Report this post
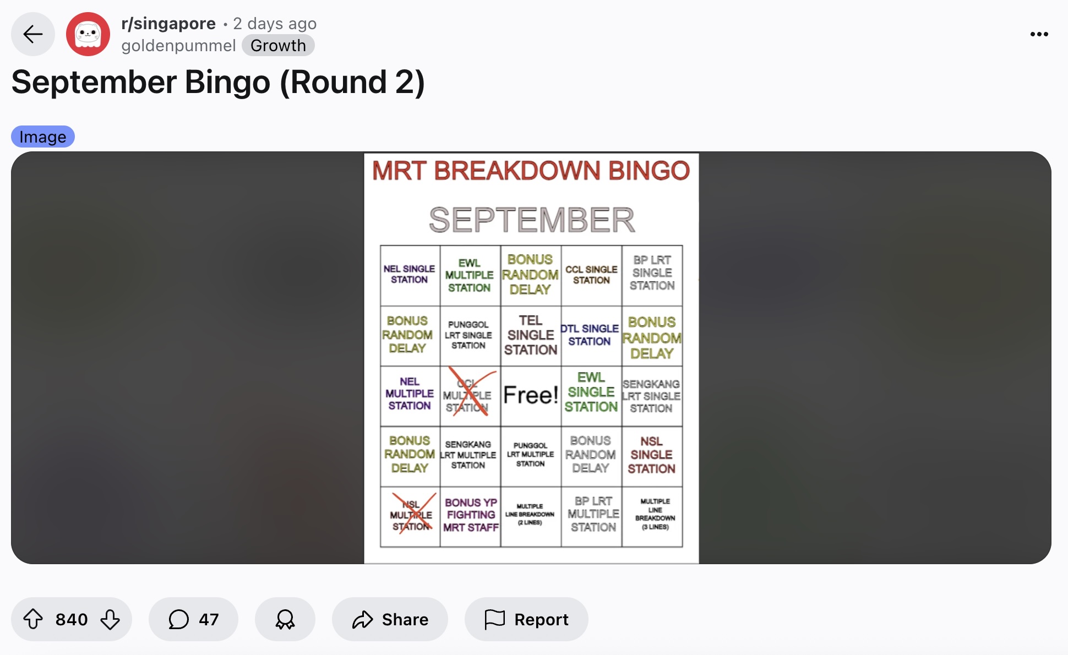The image size is (1068, 655). click(x=526, y=619)
